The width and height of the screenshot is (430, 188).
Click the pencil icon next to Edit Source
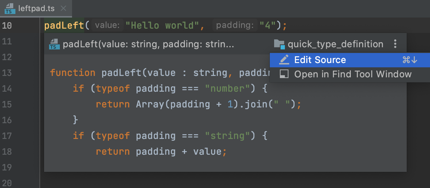click(284, 60)
